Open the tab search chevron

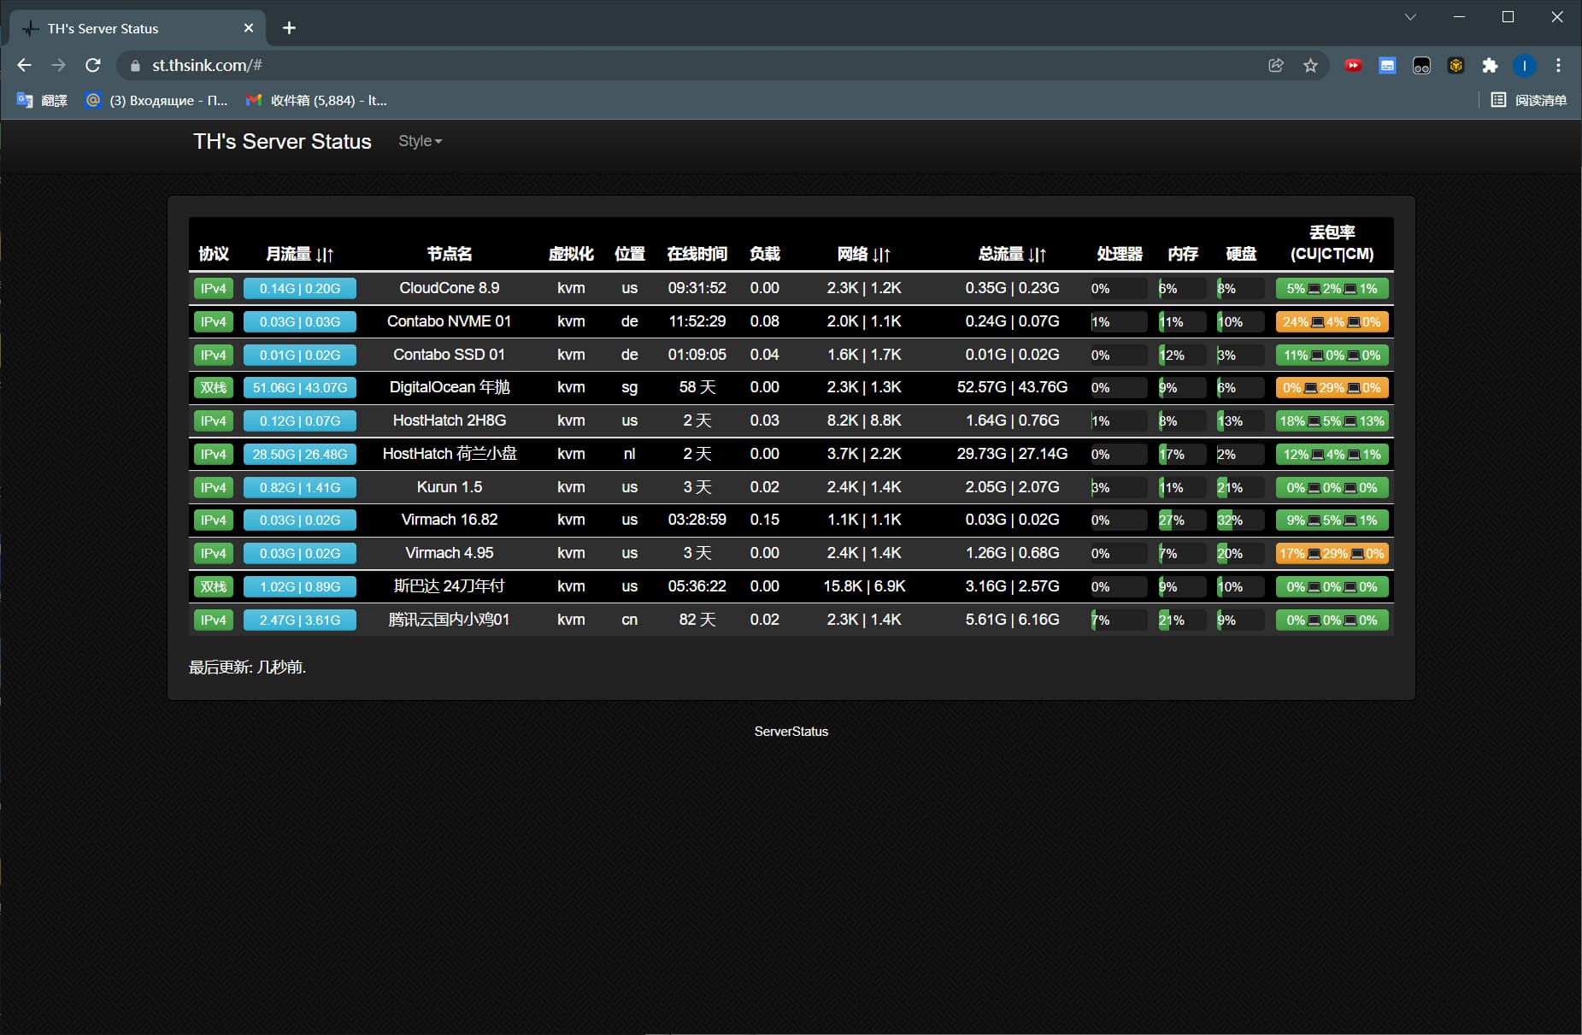[x=1410, y=17]
